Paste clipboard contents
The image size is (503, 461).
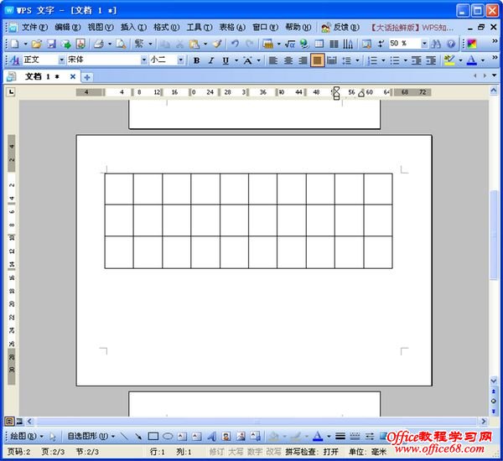click(x=194, y=44)
